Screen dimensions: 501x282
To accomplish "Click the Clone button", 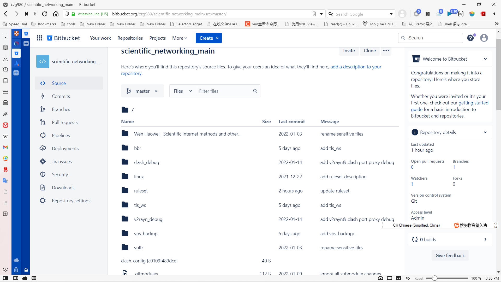I will (370, 50).
